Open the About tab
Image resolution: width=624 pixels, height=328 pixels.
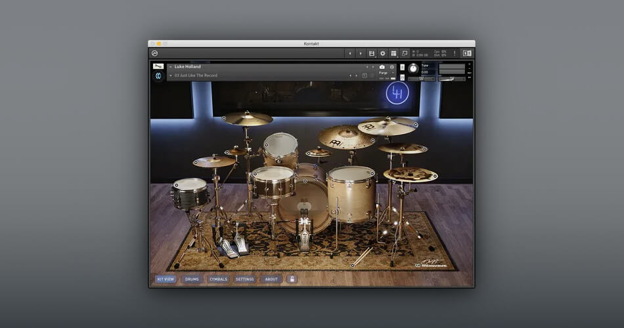[271, 279]
